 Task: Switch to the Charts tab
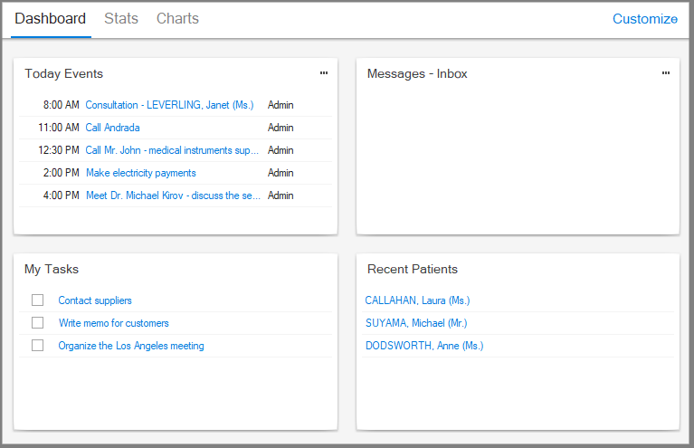pyautogui.click(x=177, y=19)
